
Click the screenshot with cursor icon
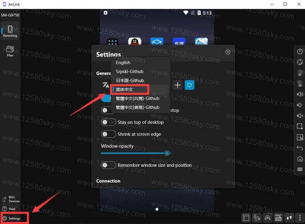300,137
